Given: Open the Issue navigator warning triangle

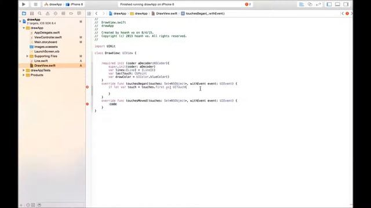Looking at the screenshot, I should click(x=48, y=13).
